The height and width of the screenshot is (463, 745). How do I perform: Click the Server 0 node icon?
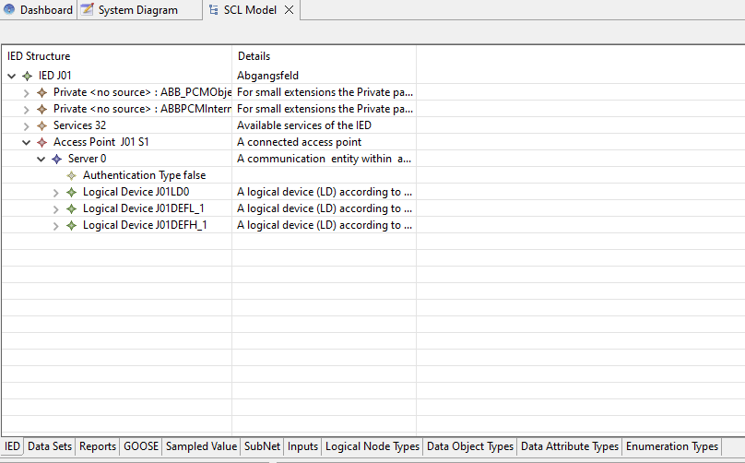(57, 159)
